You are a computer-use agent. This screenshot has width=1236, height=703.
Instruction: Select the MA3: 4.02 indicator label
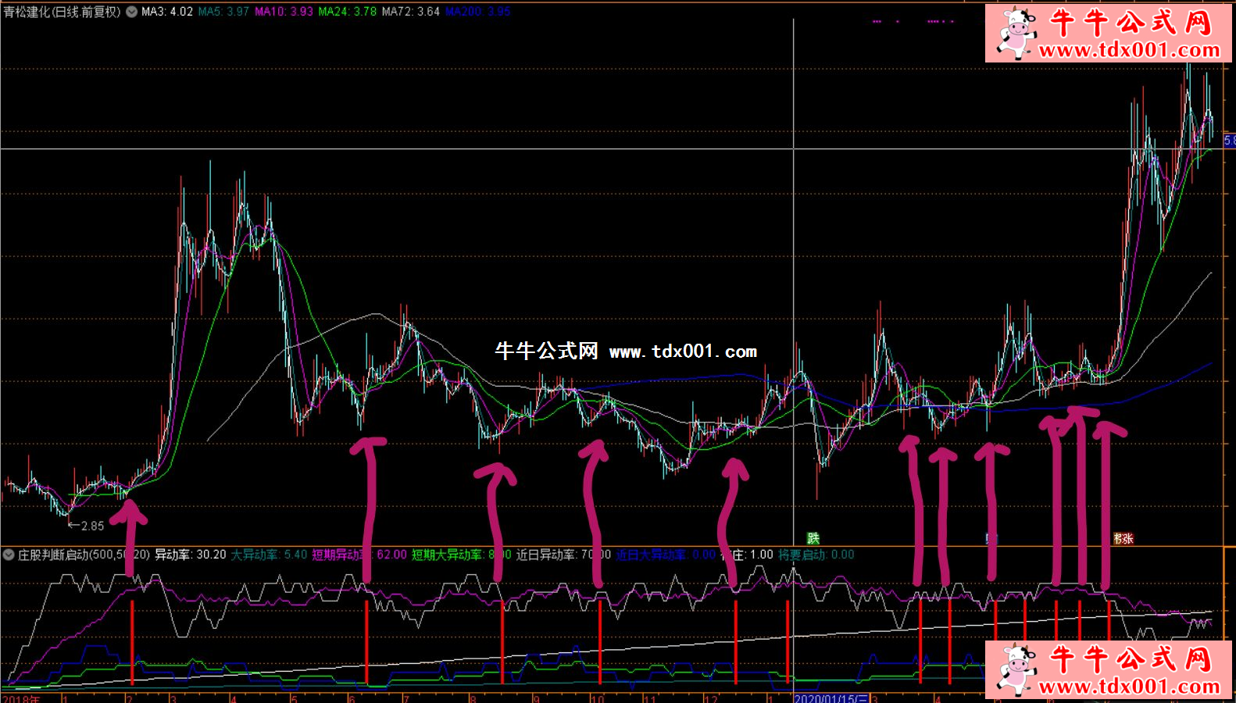tap(167, 12)
